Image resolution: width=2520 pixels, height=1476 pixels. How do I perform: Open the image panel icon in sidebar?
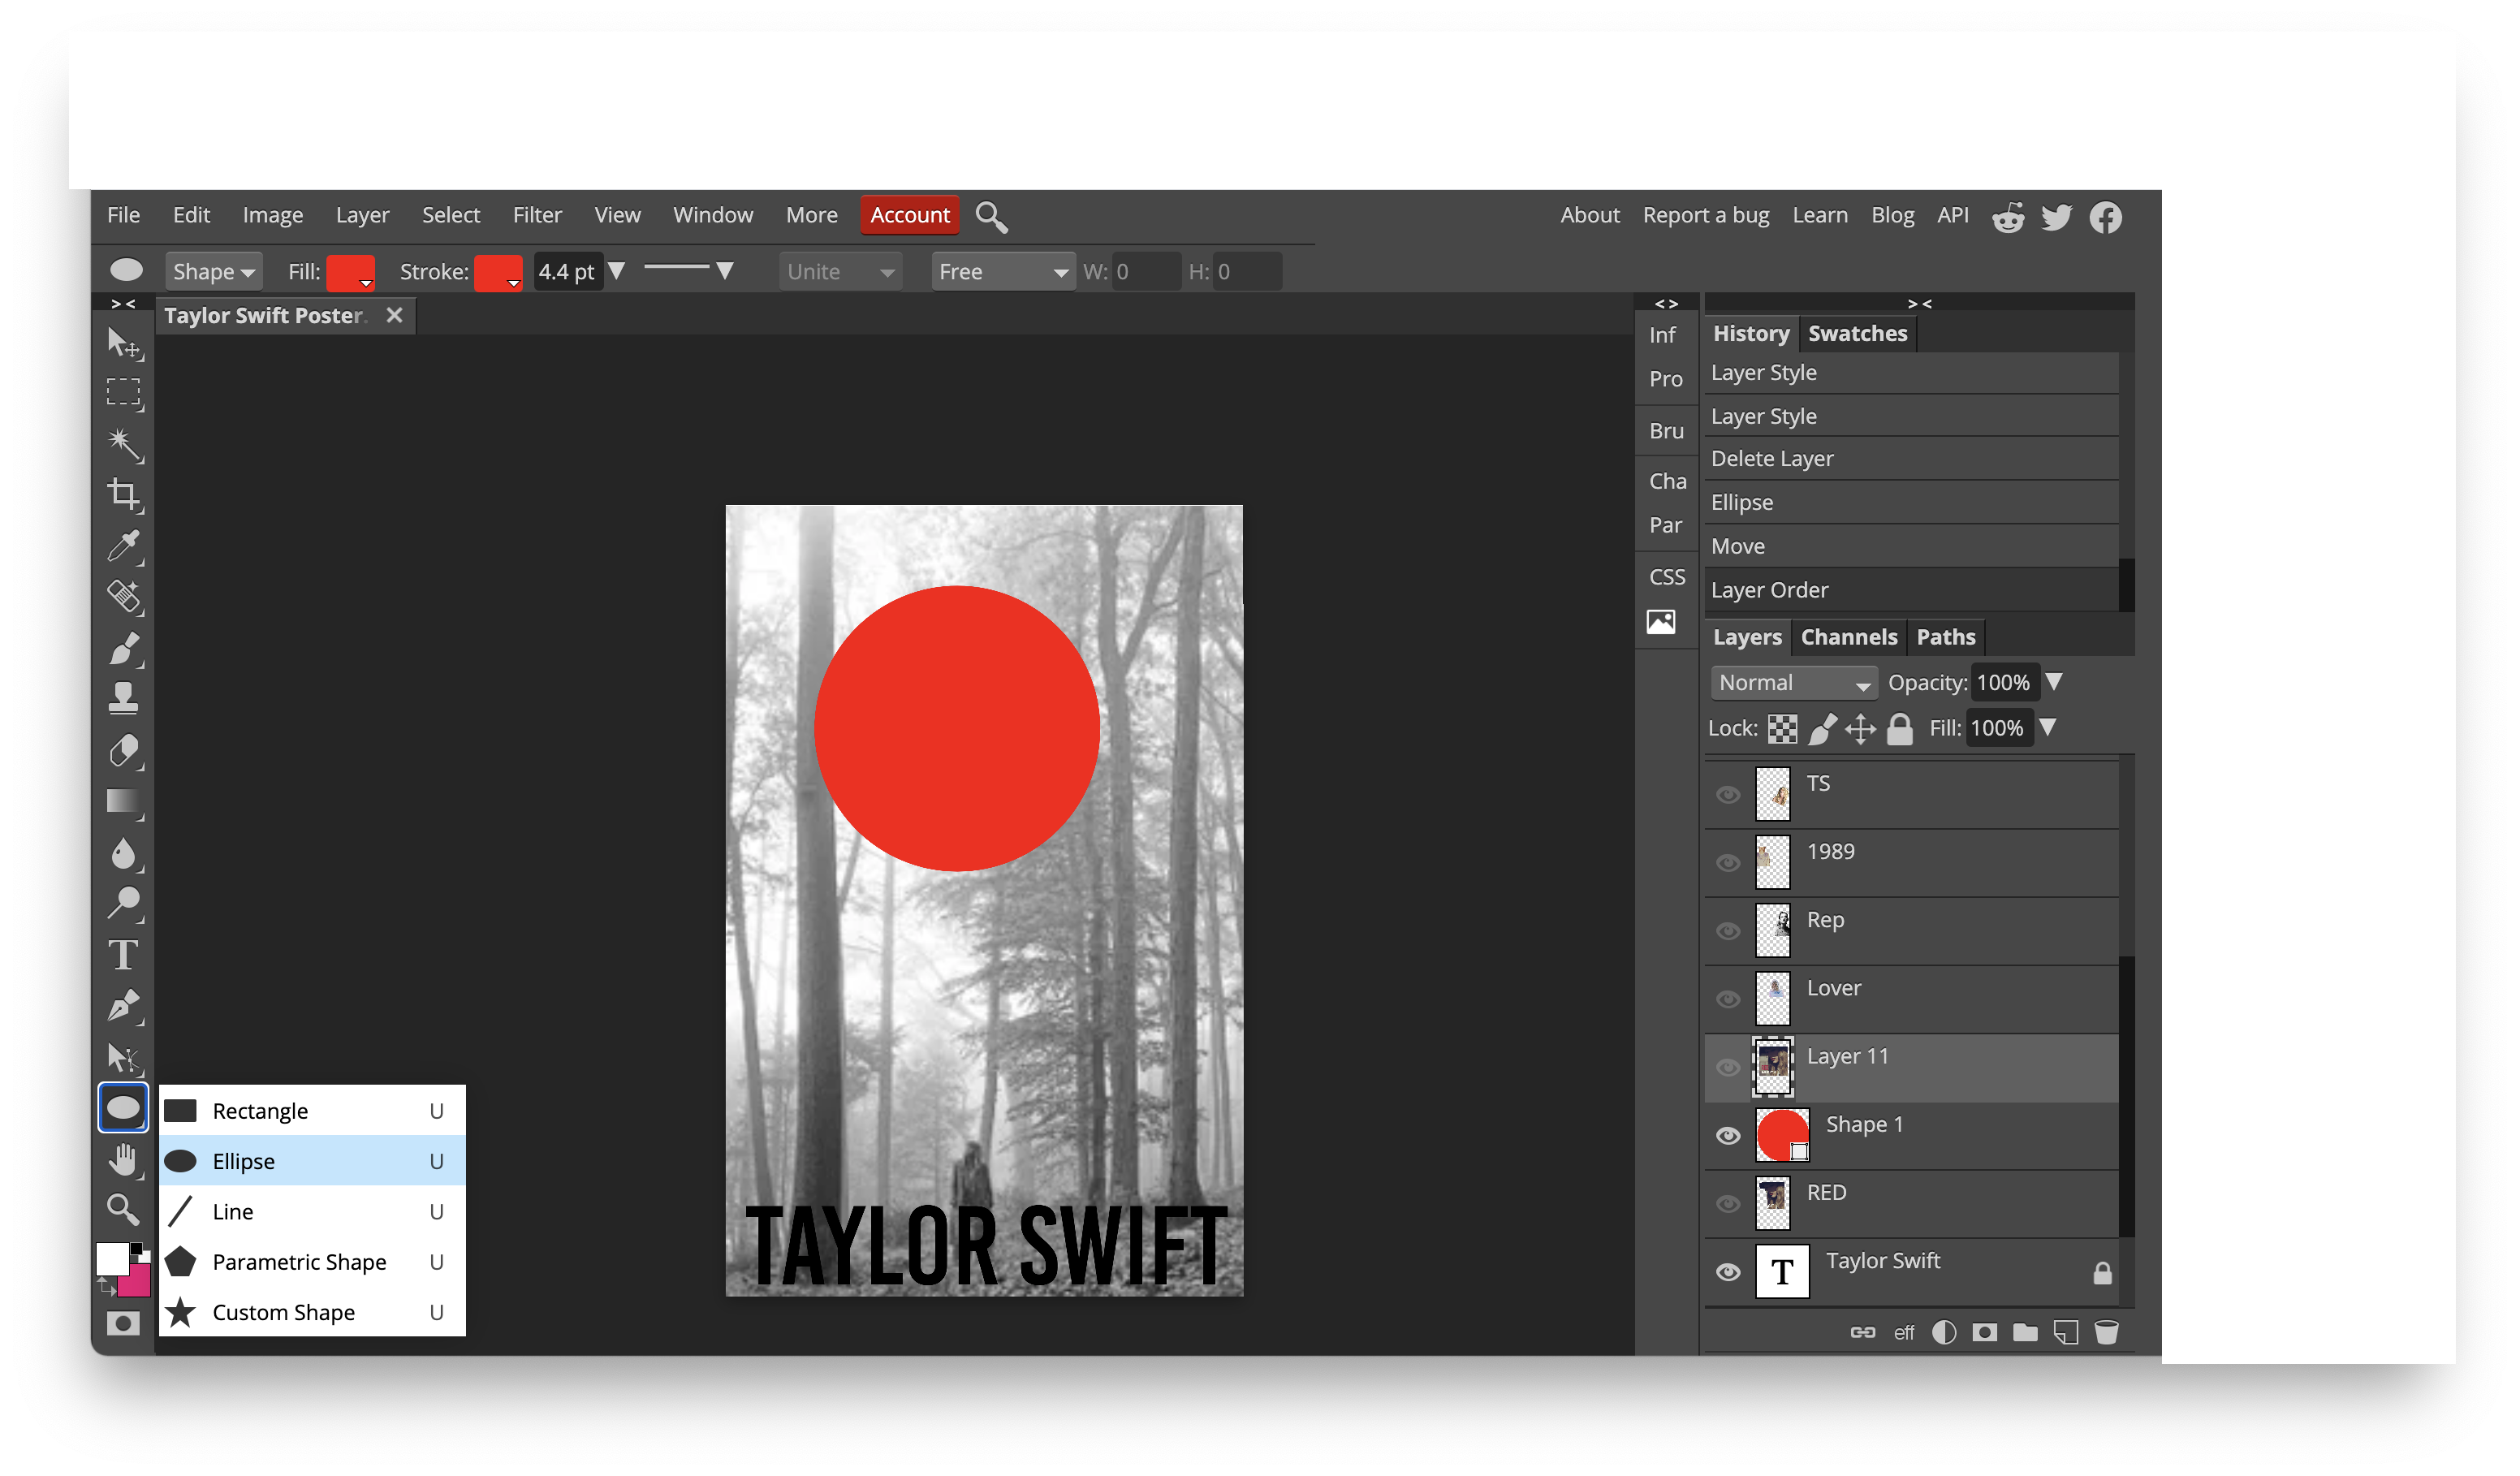pyautogui.click(x=1661, y=622)
